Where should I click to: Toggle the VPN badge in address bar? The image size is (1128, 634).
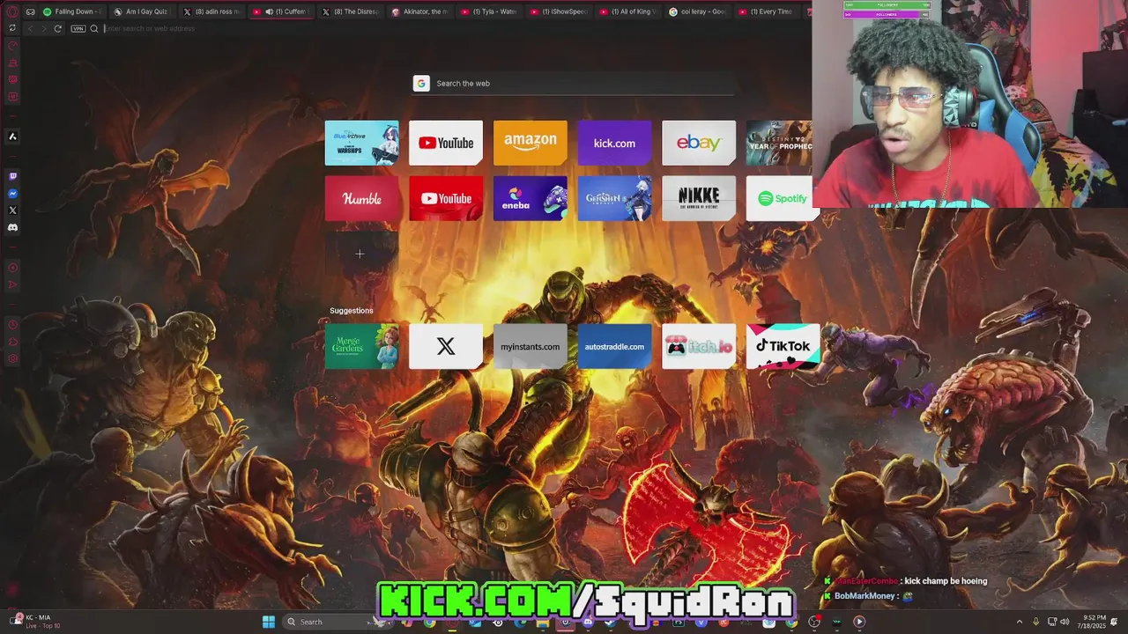[78, 28]
